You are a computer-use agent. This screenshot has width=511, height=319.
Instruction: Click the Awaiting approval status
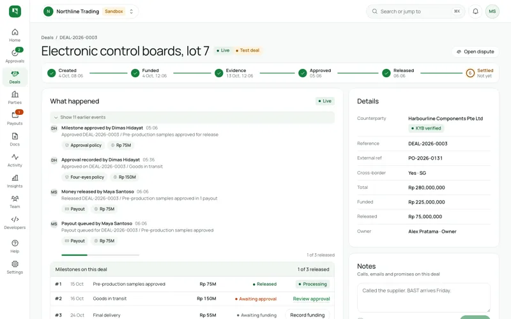point(256,299)
